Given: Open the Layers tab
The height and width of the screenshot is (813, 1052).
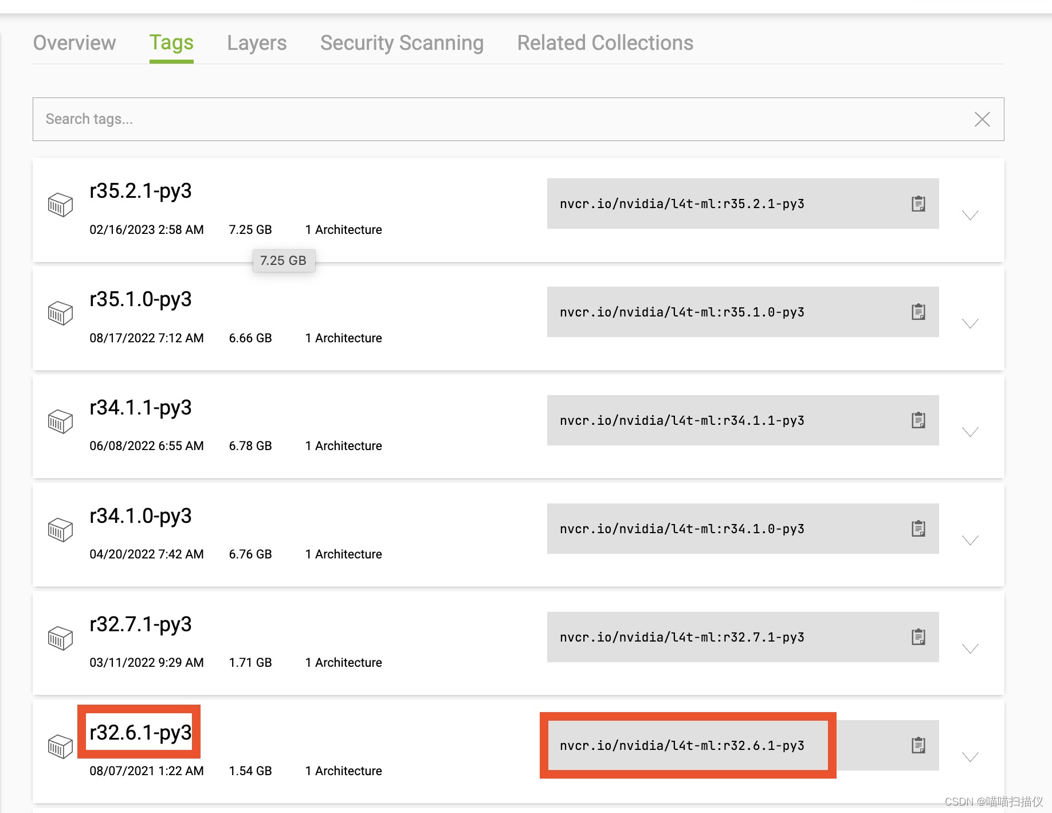Looking at the screenshot, I should pos(257,43).
